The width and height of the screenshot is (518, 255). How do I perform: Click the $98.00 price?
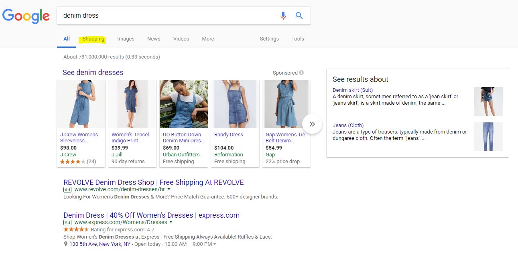click(68, 148)
